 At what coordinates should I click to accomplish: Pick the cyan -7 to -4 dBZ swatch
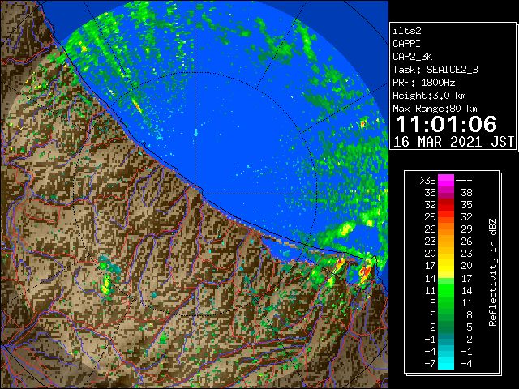pos(446,364)
